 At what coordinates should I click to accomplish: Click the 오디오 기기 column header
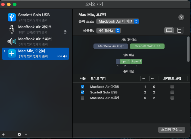click(x=98, y=78)
